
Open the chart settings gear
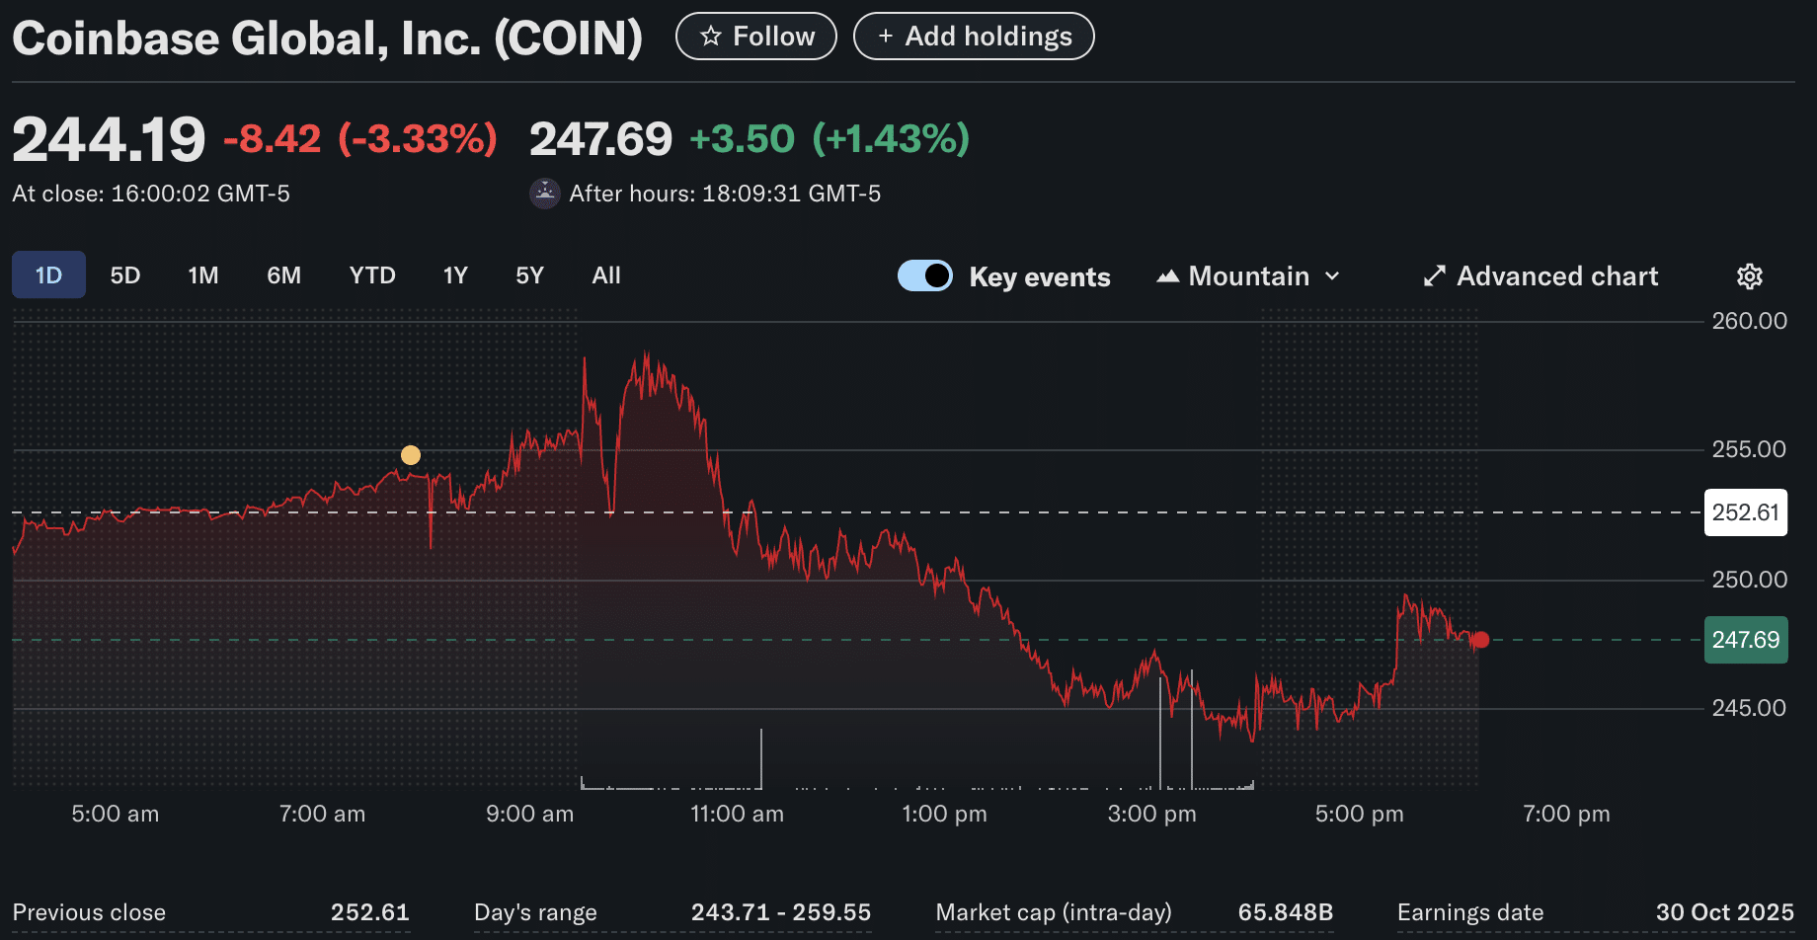1750,275
